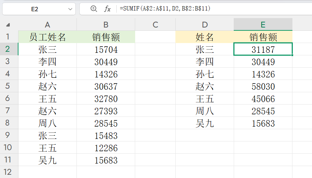Select column A header
This screenshot has width=312, height=178.
(47, 25)
